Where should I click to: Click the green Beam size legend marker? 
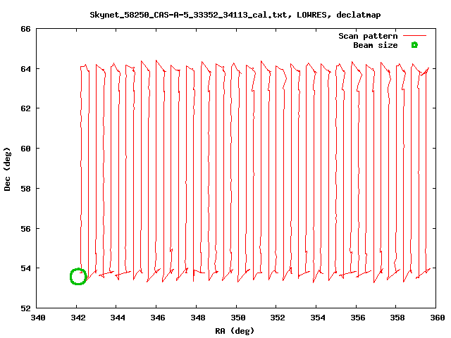coord(414,45)
